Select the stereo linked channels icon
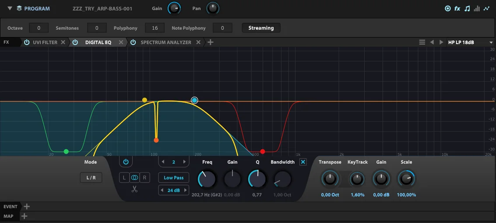The image size is (496, 223). click(x=134, y=178)
